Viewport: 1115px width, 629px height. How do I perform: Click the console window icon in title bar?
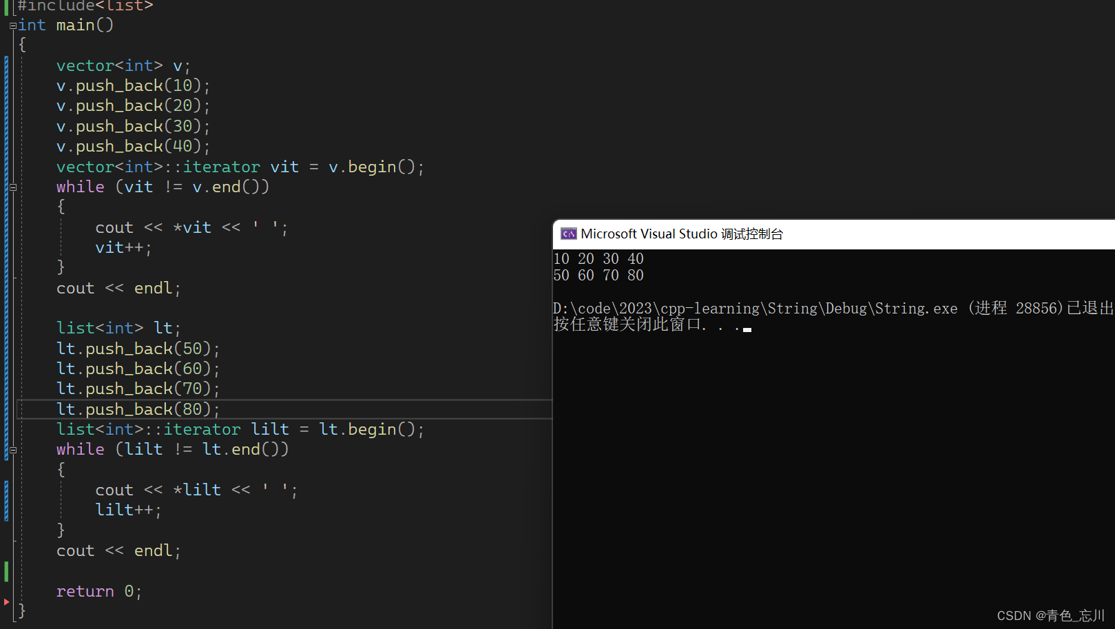click(568, 234)
